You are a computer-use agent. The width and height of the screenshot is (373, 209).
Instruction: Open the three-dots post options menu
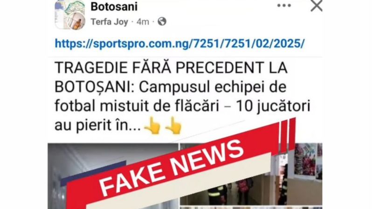pyautogui.click(x=284, y=6)
